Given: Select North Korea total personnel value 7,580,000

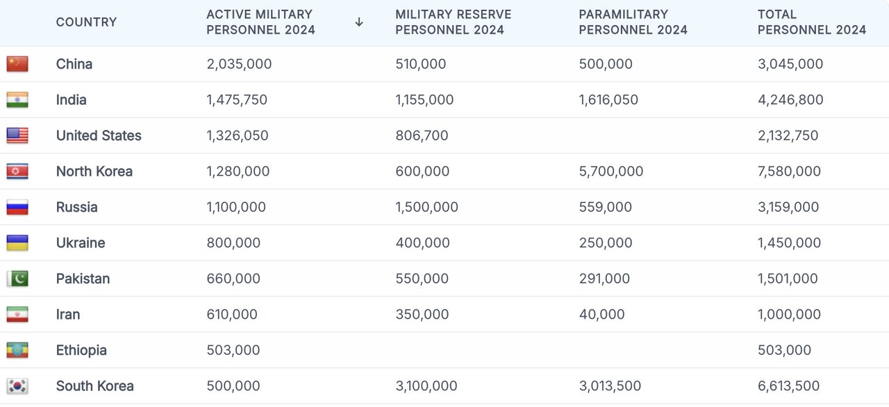Looking at the screenshot, I should 789,172.
